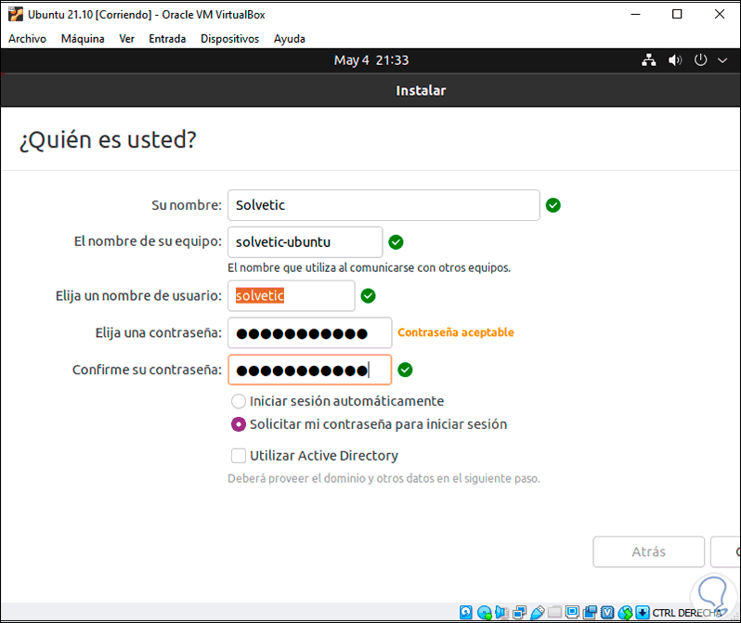Click the keyboard capture host key icon
741x623 pixels.
[643, 613]
